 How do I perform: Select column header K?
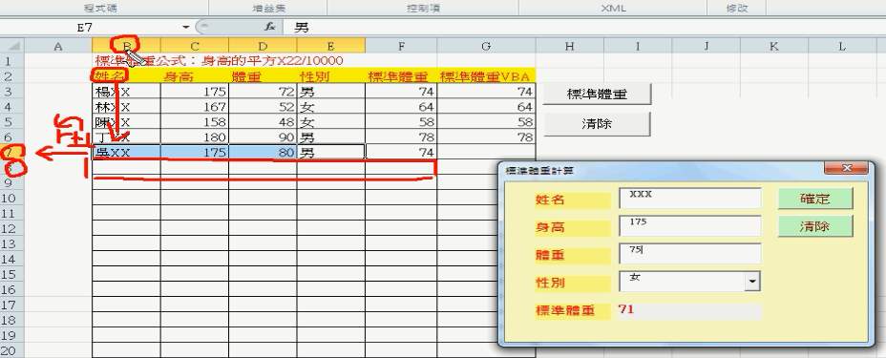(774, 47)
